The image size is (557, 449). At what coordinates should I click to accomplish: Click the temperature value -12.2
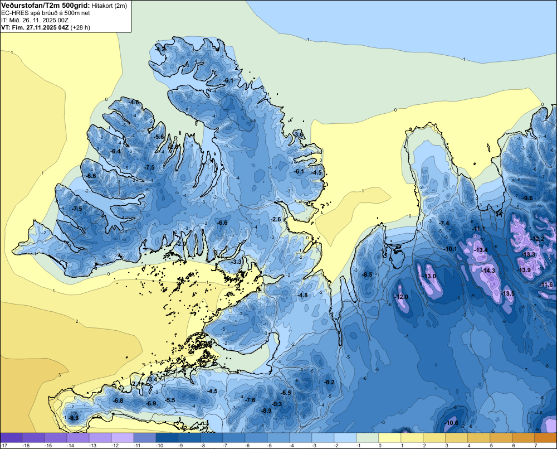[x=538, y=239]
